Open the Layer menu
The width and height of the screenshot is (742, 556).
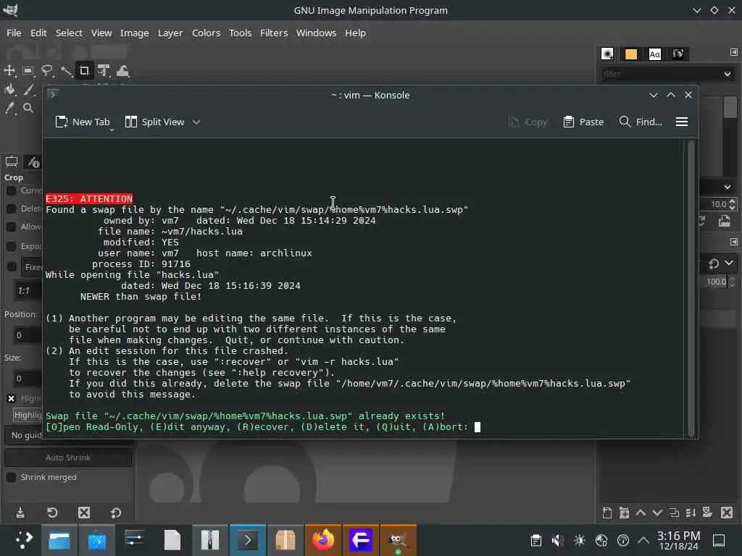170,33
